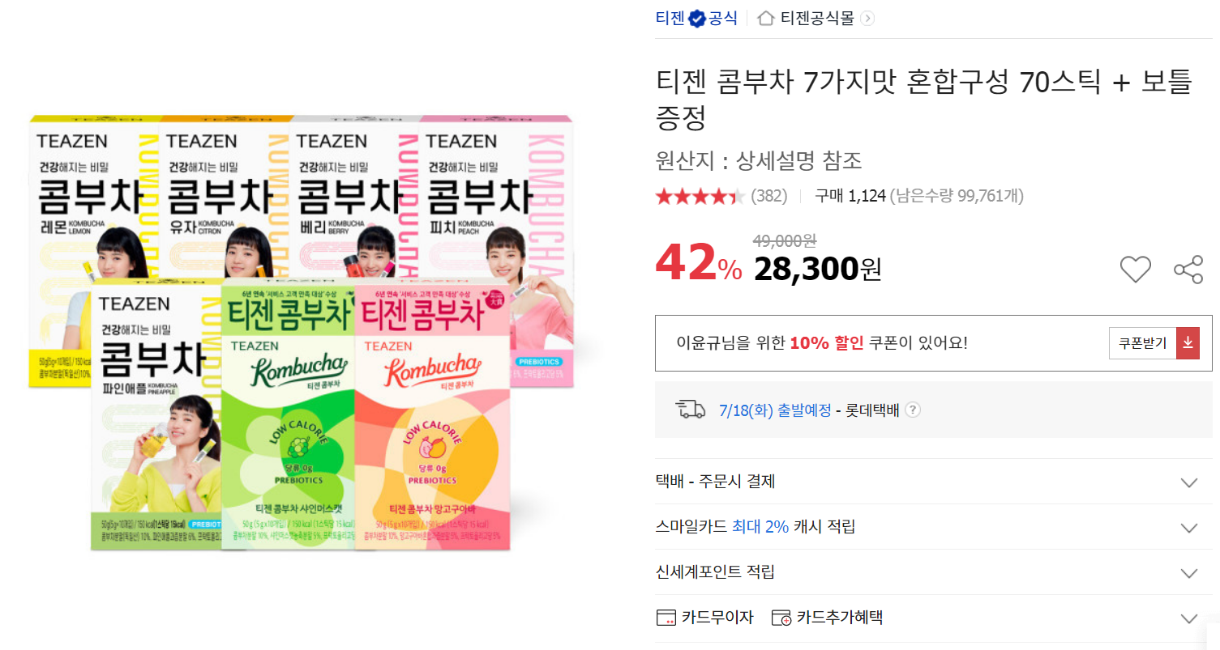Click the home icon beside 티젠공식몰

pyautogui.click(x=765, y=18)
